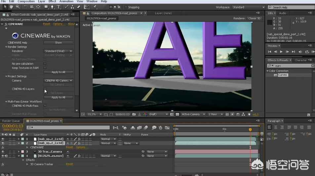This screenshot has height=176, width=315.
Task: Click Play in the Preview panel
Action: pos(281,52)
